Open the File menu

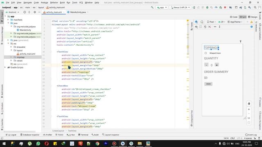[x=7, y=2]
